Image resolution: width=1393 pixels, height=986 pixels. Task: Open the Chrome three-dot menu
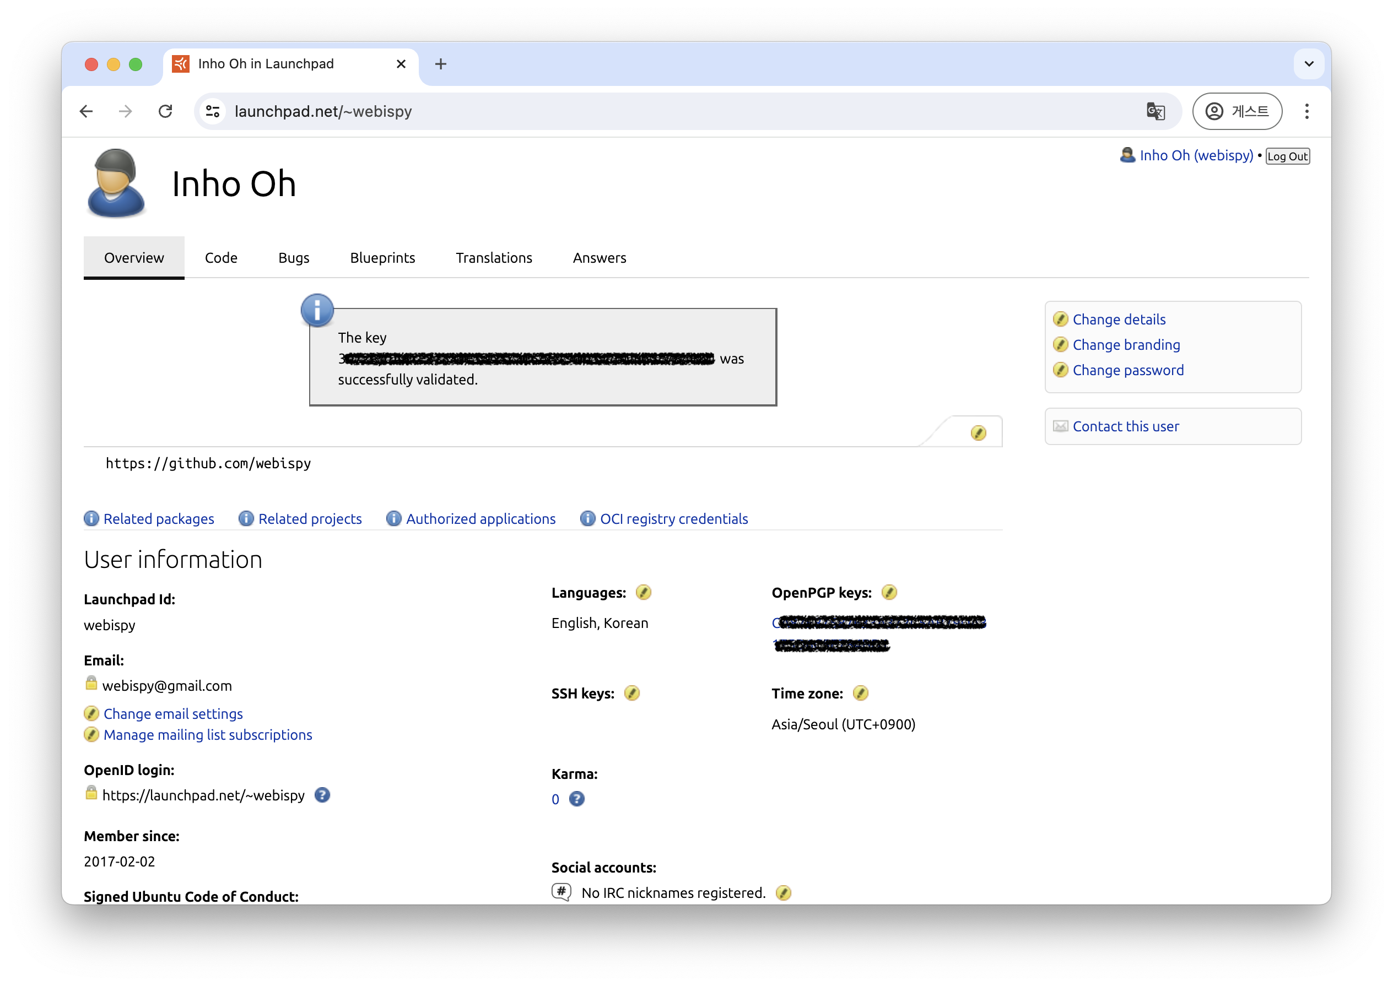pos(1307,112)
